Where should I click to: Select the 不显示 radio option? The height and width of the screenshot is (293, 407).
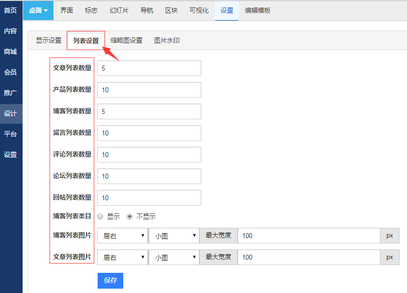130,216
